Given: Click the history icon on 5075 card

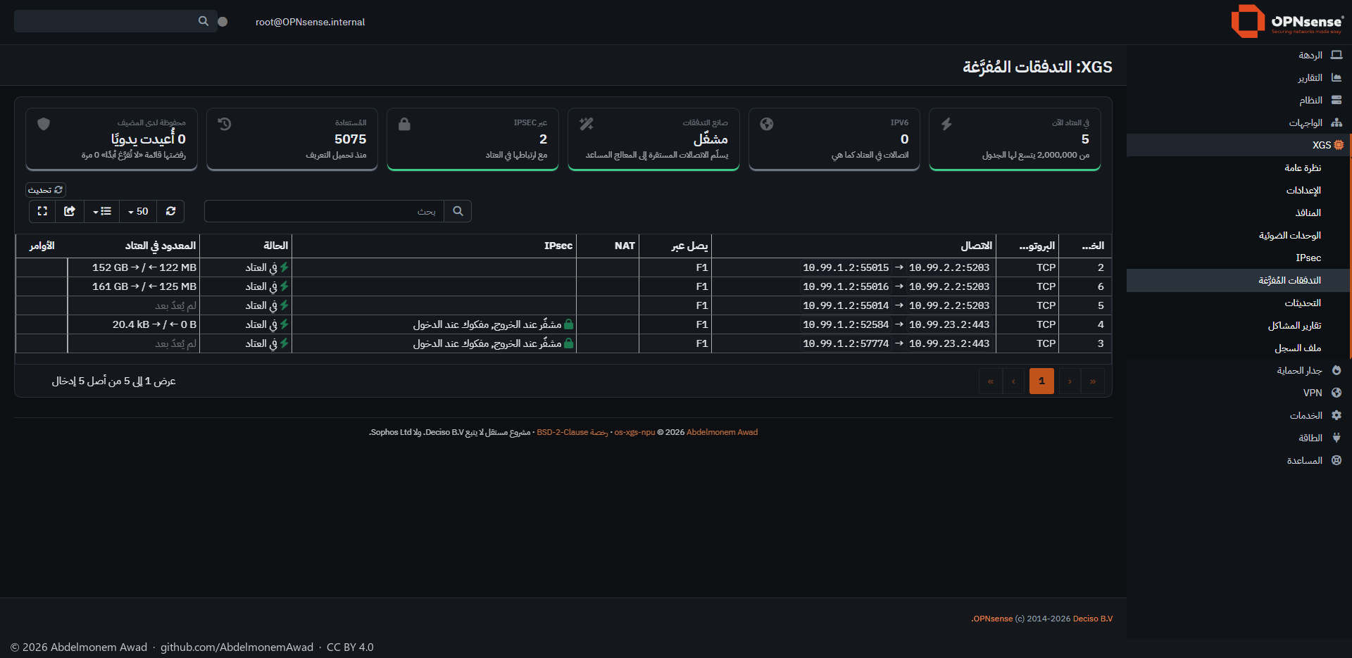Looking at the screenshot, I should click(225, 124).
